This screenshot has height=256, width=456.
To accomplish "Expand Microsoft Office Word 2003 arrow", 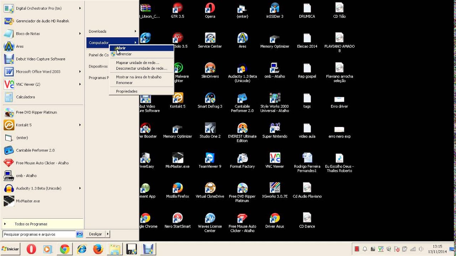I will coord(80,71).
